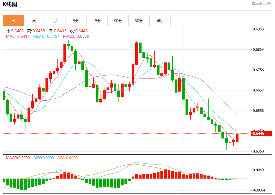Switch to the 月 (monthly) tab

[x=55, y=21]
